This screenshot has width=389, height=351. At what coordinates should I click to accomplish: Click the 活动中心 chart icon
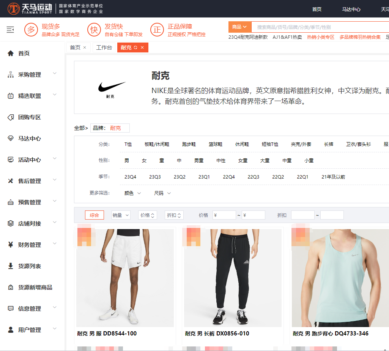(10, 160)
